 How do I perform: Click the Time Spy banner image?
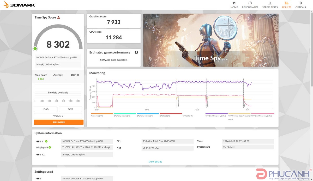click(x=211, y=40)
